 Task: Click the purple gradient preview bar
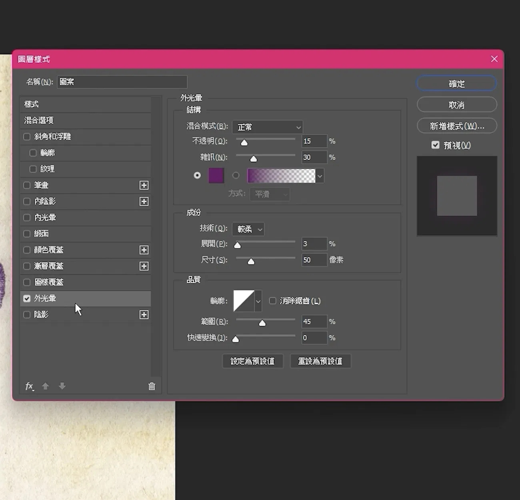[282, 176]
